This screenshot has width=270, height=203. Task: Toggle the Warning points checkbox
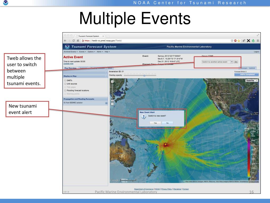65,94
